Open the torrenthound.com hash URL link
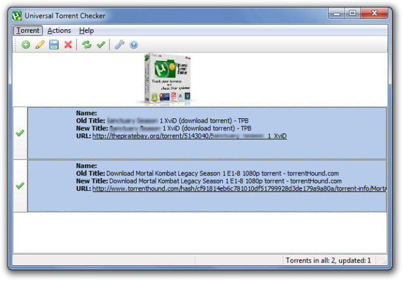The height and width of the screenshot is (281, 403). pos(239,188)
